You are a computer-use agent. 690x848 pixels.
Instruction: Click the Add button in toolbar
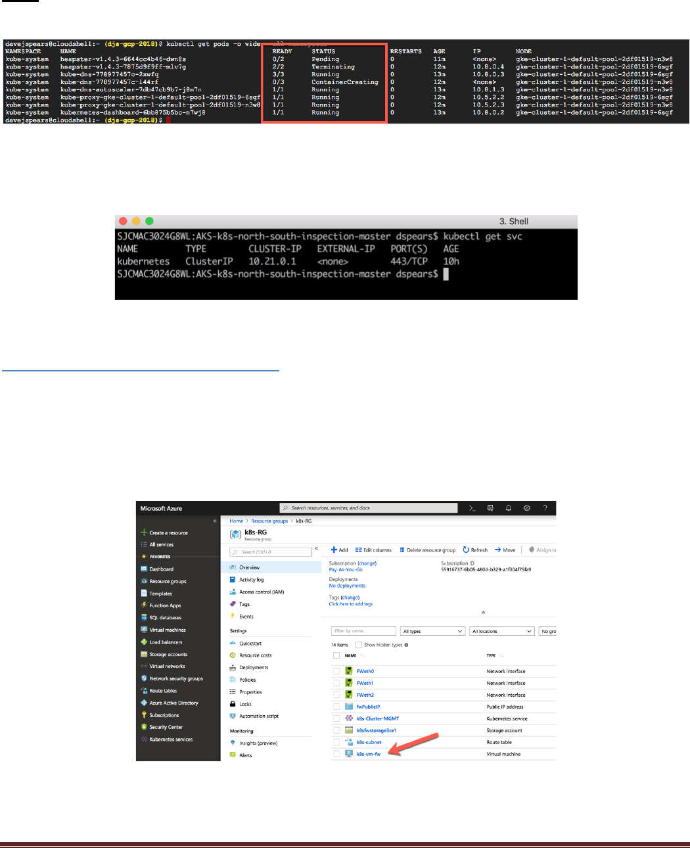pyautogui.click(x=340, y=550)
